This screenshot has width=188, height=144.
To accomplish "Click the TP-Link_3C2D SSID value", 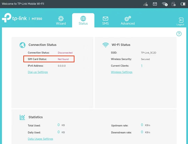I will [149, 53].
